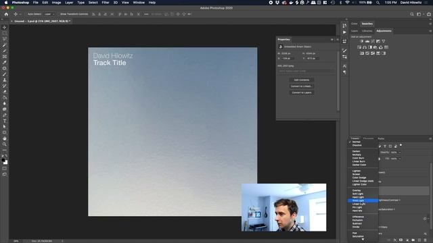Select the Eyedropper tool

click(5, 62)
